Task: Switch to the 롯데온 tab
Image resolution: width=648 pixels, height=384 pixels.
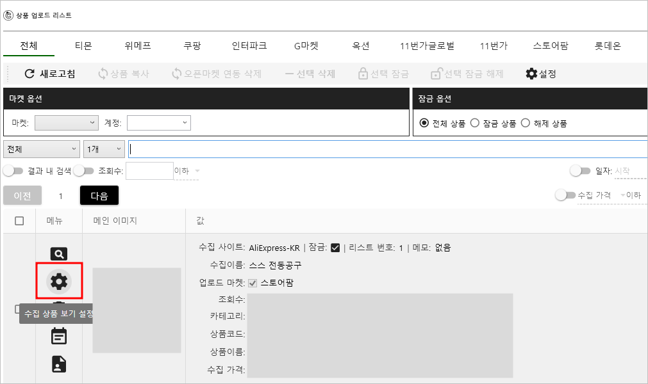Action: (608, 45)
